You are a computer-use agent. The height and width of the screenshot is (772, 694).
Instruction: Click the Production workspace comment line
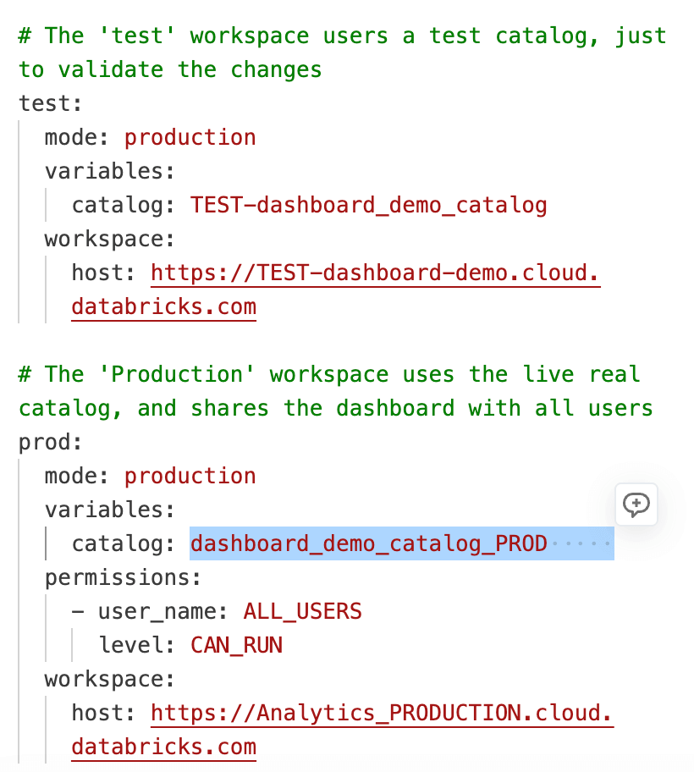(330, 374)
